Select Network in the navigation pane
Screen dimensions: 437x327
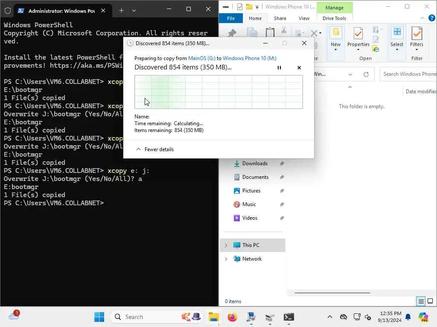(252, 259)
